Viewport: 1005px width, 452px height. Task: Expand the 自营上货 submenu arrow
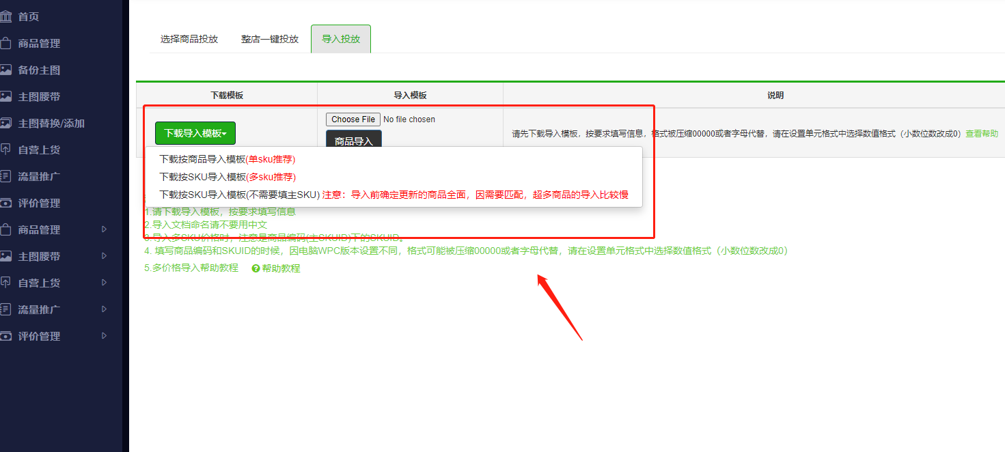(105, 283)
